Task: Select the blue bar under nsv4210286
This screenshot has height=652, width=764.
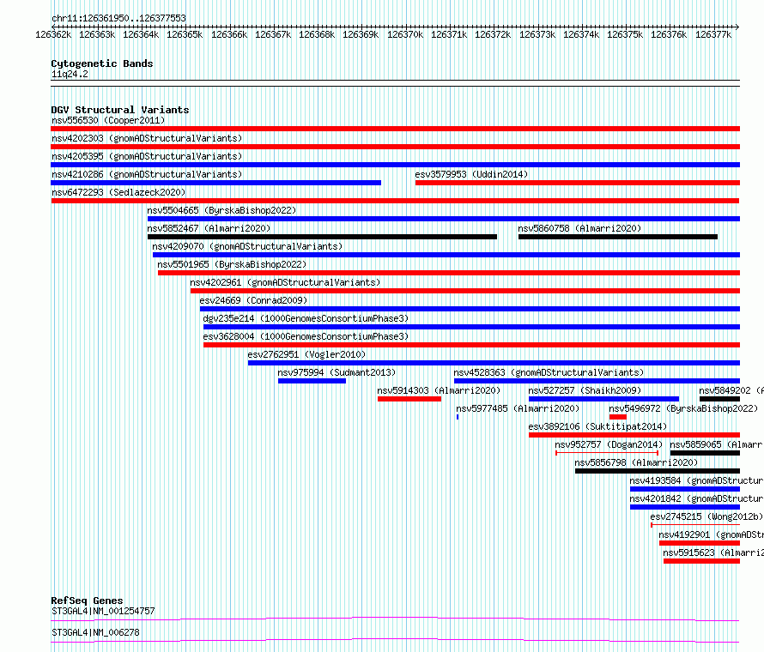Action: point(215,183)
